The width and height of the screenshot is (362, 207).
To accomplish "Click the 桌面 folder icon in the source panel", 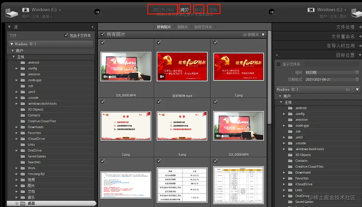I will 23,203.
